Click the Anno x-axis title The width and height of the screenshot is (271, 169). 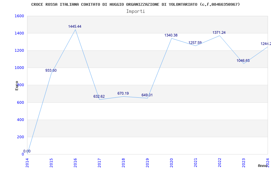tap(263, 166)
